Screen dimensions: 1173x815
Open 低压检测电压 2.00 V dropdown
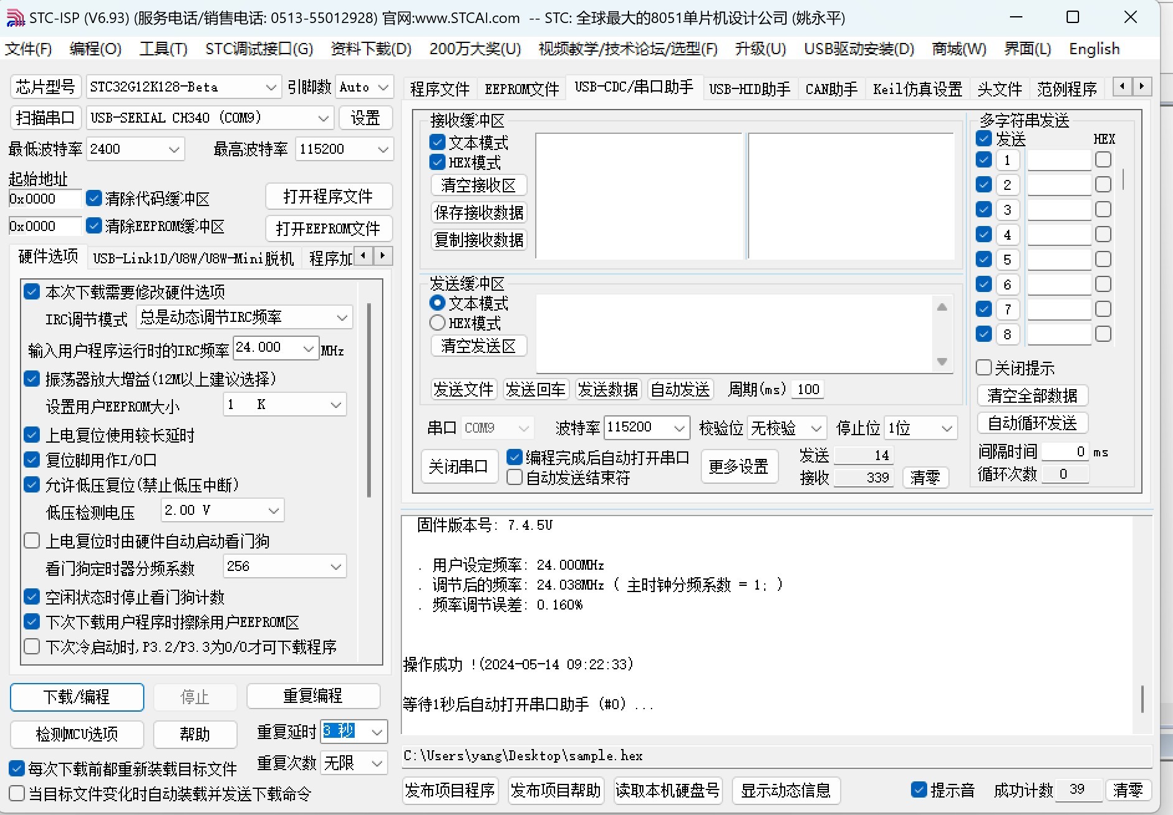point(222,511)
